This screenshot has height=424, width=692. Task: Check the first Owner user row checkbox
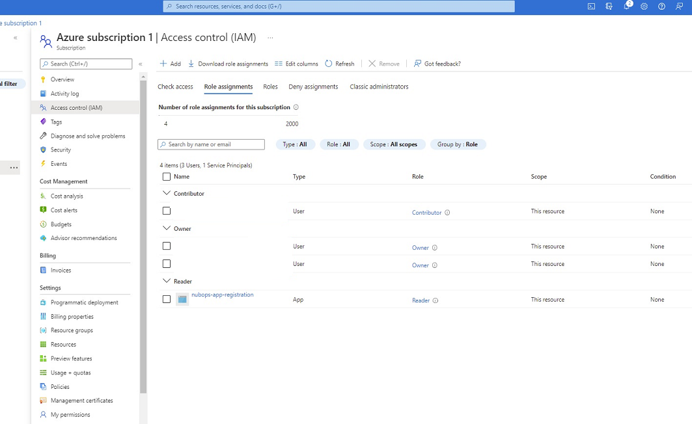point(167,246)
